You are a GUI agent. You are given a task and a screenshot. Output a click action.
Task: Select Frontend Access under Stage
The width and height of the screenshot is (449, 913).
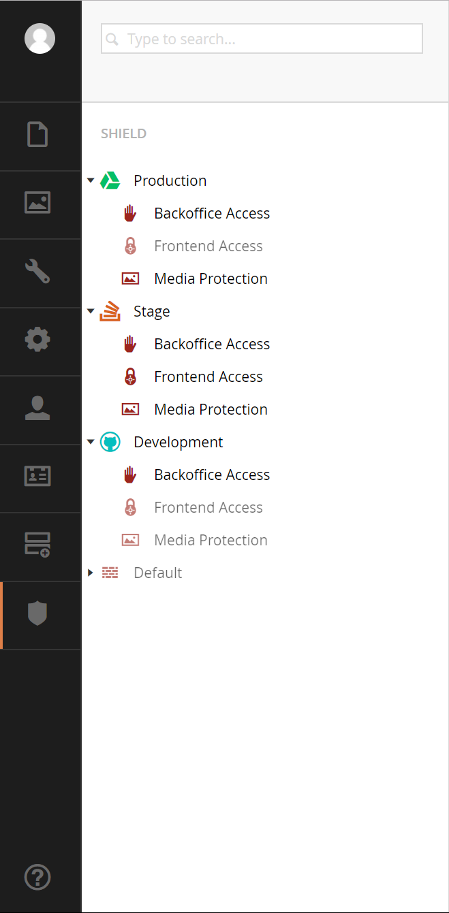(x=208, y=377)
